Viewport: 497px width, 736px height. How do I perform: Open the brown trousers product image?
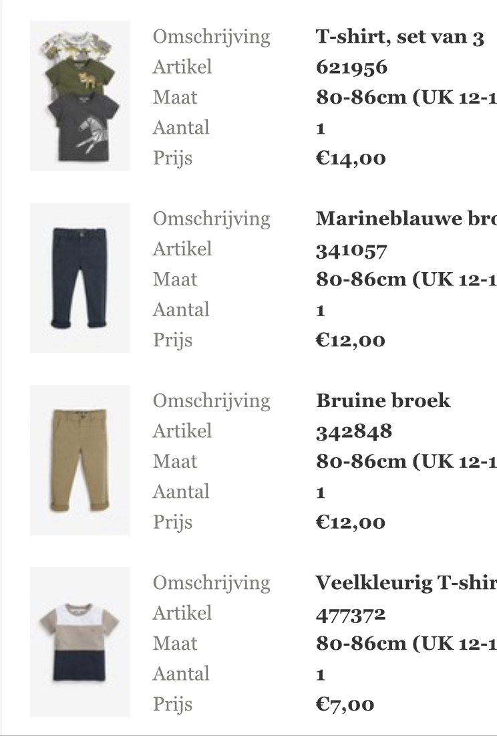tap(79, 460)
